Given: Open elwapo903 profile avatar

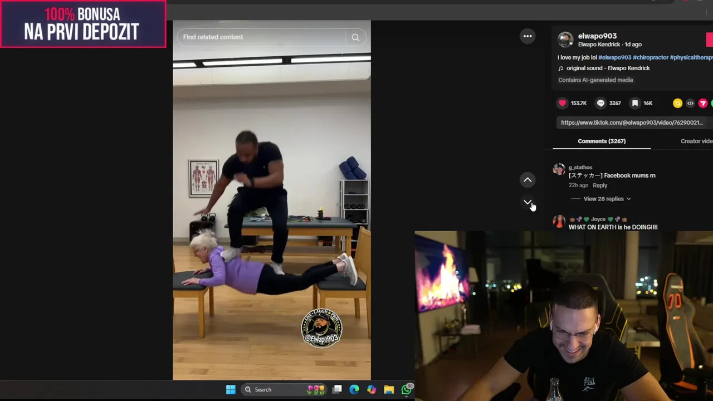Looking at the screenshot, I should 565,40.
